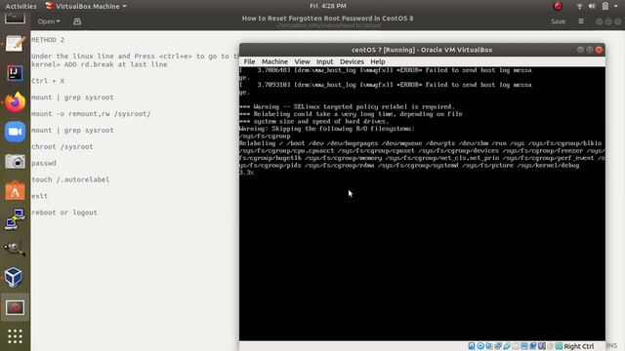Click the network adapter icon in VirtualBox status bar
This screenshot has height=351, width=625.
[x=498, y=346]
